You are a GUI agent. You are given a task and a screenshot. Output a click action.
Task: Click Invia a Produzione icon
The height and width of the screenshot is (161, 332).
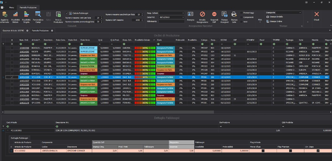[58, 14]
